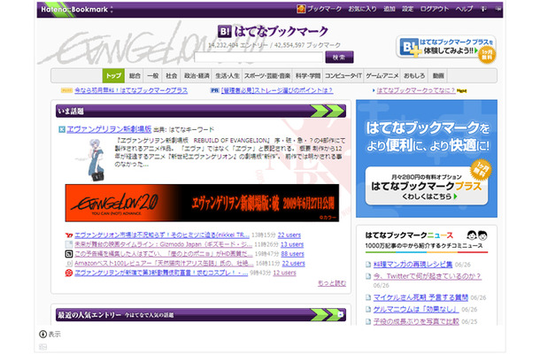This screenshot has width=540, height=354.
Task: Click the red favicon of the 新宿で第3新歌舞伎町 entry
Action: (69, 273)
